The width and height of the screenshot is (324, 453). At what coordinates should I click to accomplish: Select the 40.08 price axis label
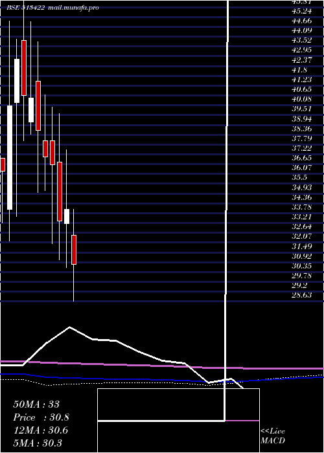[x=302, y=99]
